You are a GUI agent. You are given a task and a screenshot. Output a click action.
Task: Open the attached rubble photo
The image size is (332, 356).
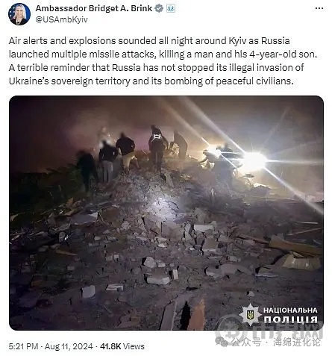tap(166, 213)
